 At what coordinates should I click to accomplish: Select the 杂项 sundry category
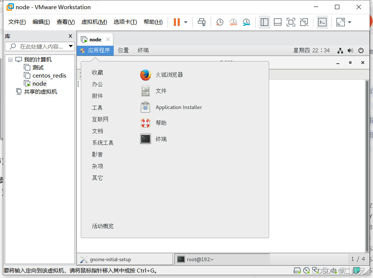[97, 166]
